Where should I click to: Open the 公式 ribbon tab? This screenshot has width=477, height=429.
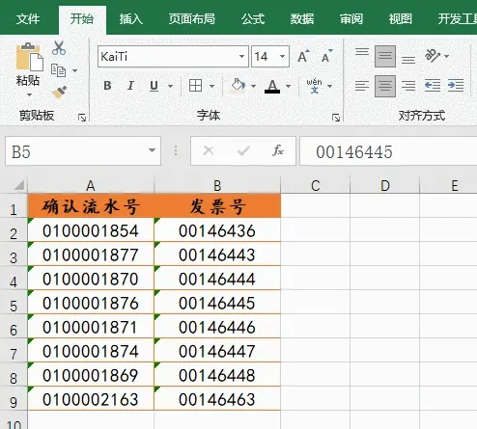253,19
